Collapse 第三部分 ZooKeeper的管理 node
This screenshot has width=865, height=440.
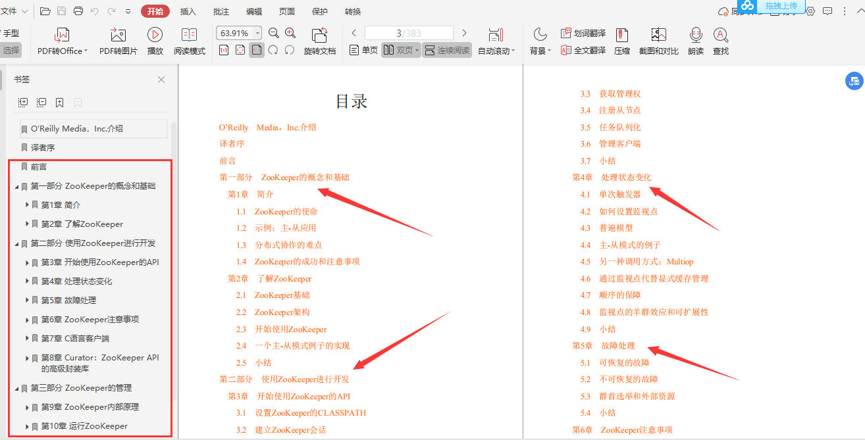(16, 388)
